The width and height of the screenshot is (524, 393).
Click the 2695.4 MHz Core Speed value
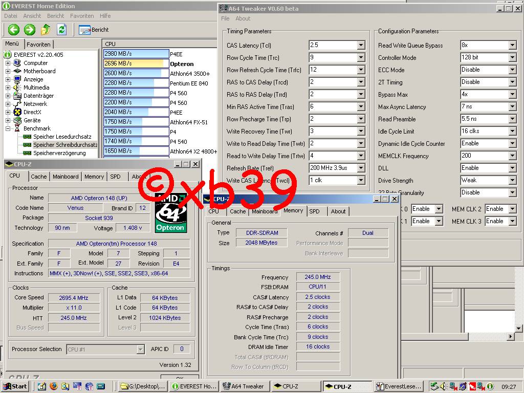74,298
